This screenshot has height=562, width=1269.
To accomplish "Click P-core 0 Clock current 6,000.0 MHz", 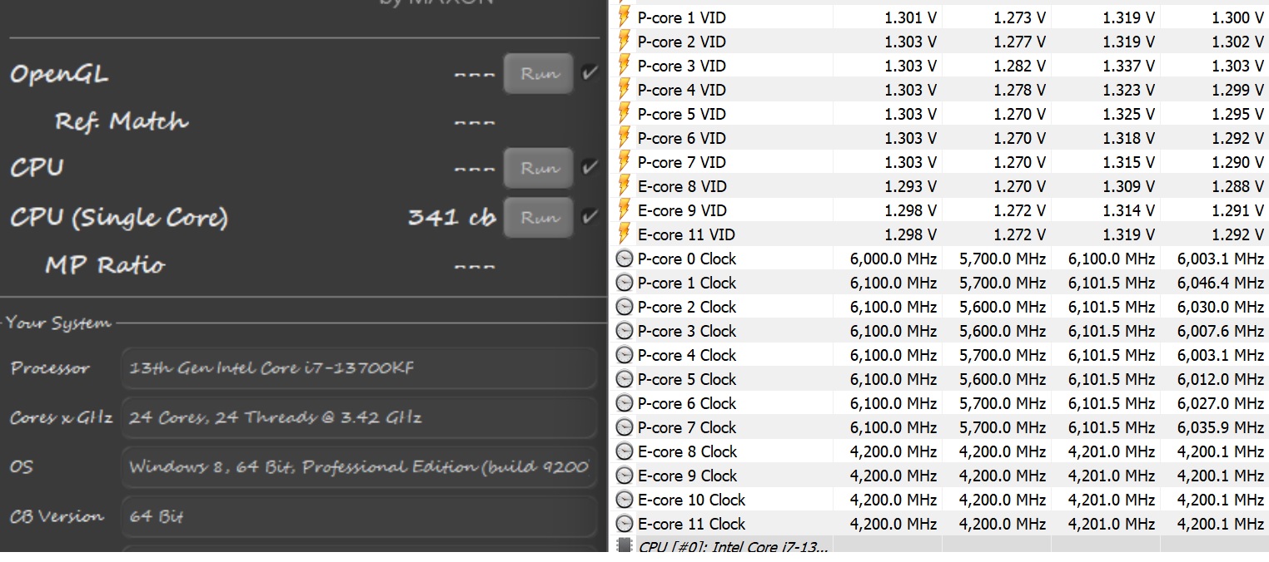I will (893, 259).
